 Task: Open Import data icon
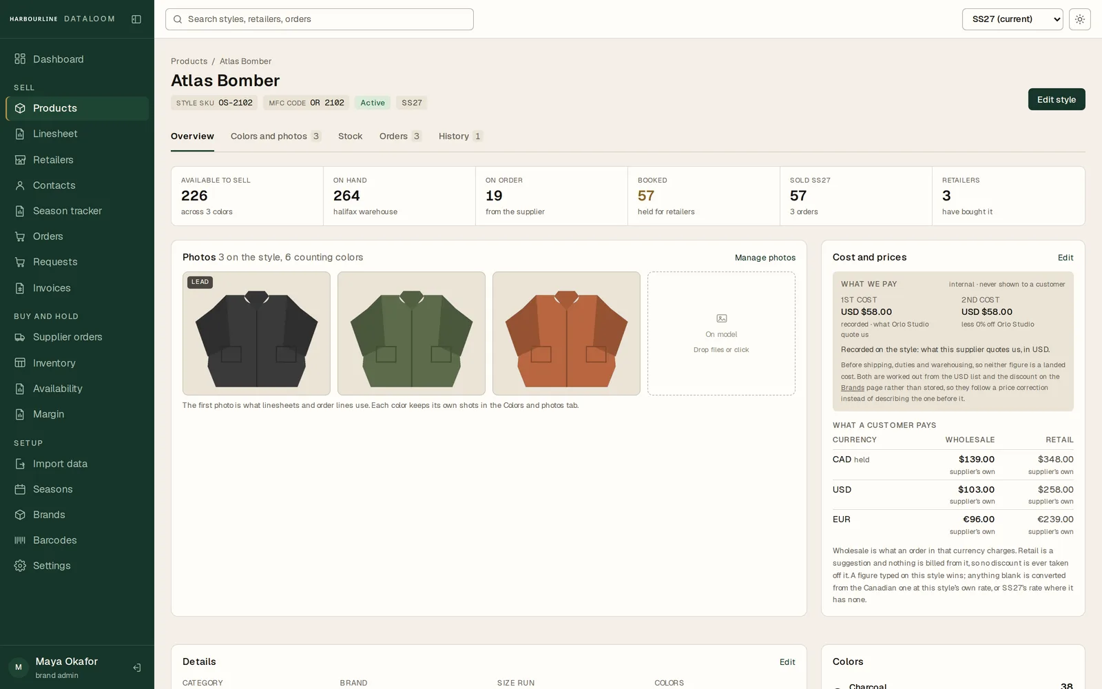[x=20, y=464]
